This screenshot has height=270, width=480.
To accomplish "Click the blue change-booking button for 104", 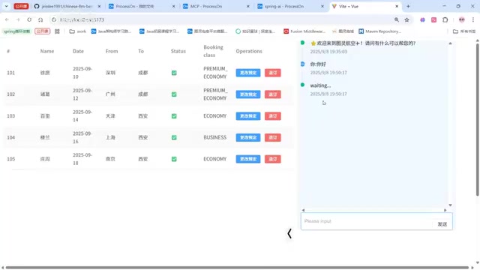I will [248, 137].
